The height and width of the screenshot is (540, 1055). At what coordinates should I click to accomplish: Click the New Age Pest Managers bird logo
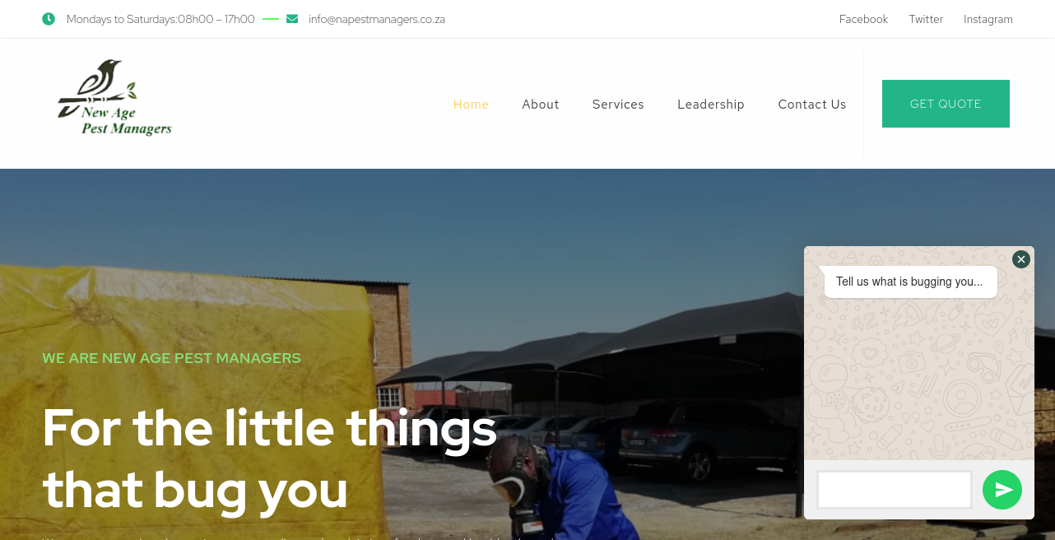(114, 98)
